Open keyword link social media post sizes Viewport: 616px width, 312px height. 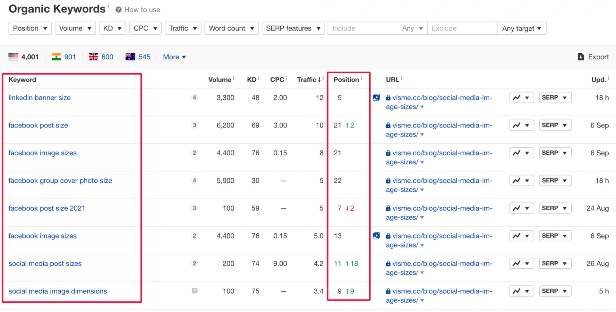[x=45, y=264]
